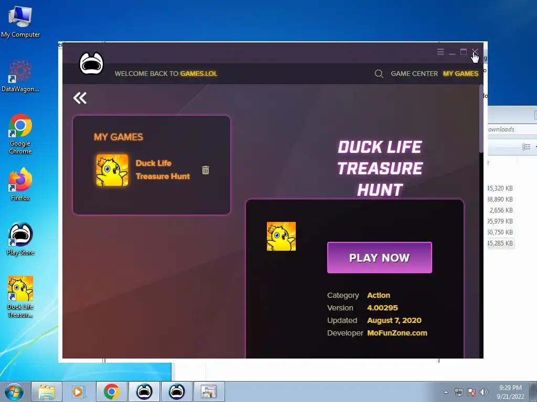
Task: Click the DUCK LIFE TREASURE HUNT title
Action: click(380, 168)
